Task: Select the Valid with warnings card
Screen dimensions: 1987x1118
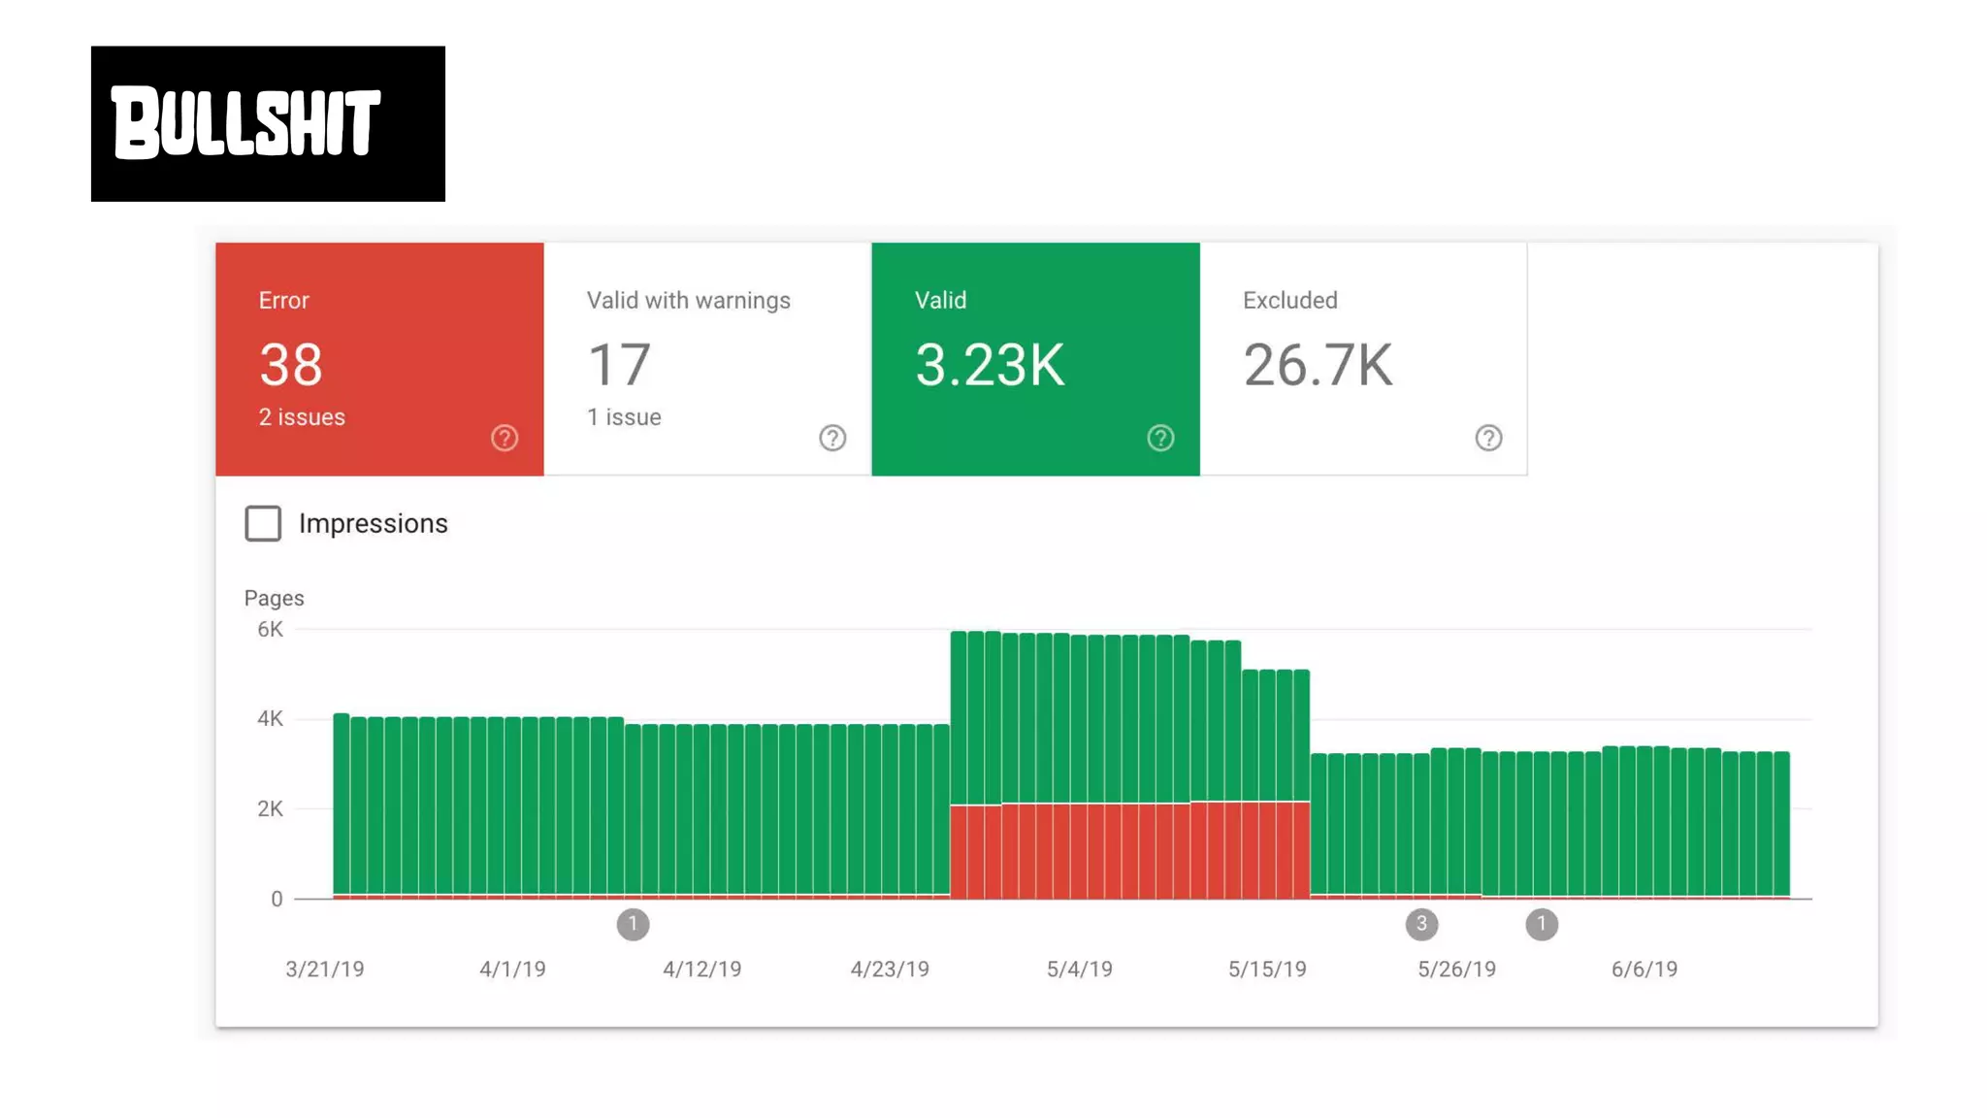Action: point(707,358)
